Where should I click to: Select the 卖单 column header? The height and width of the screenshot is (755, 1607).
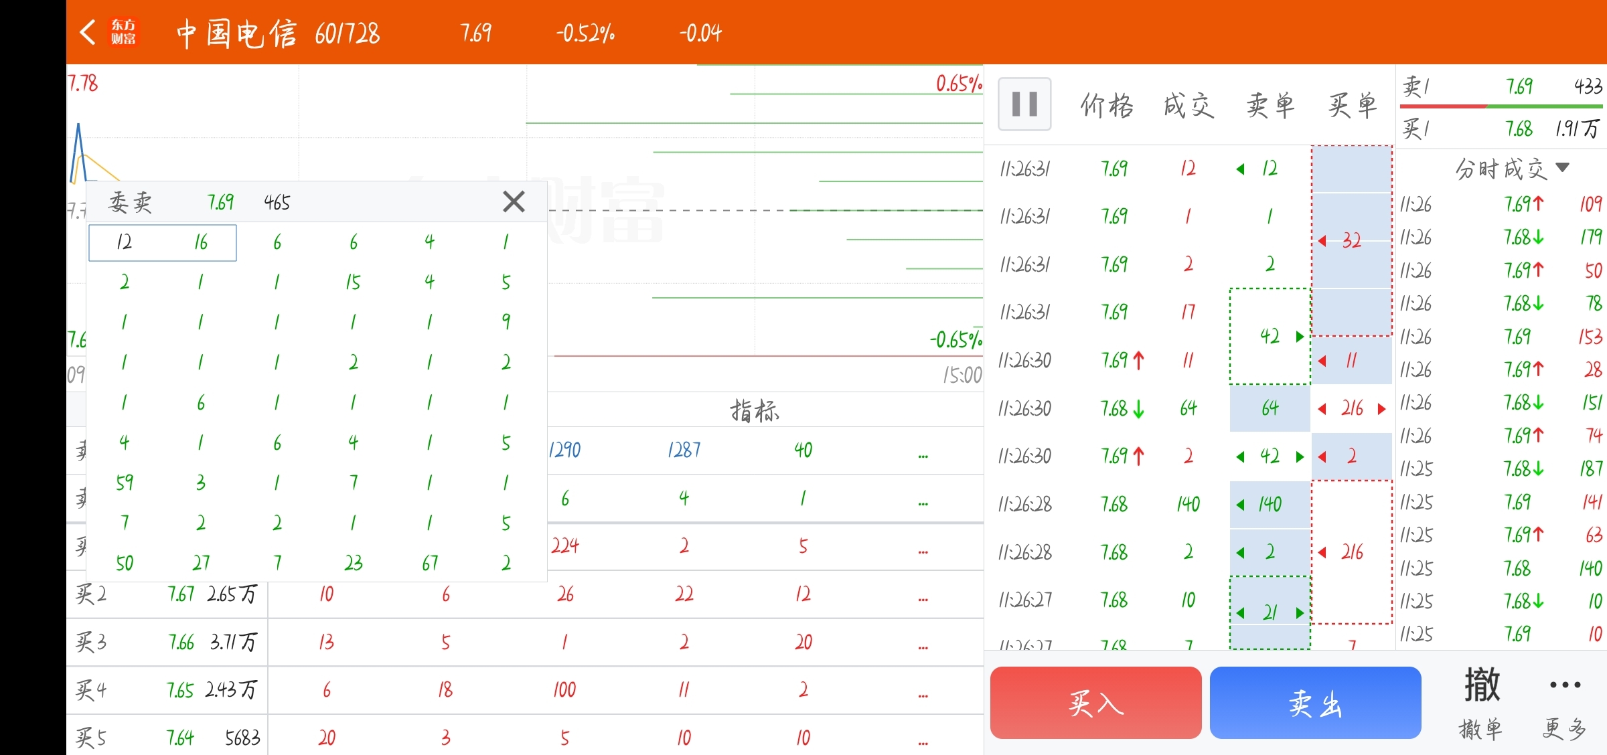(1270, 106)
